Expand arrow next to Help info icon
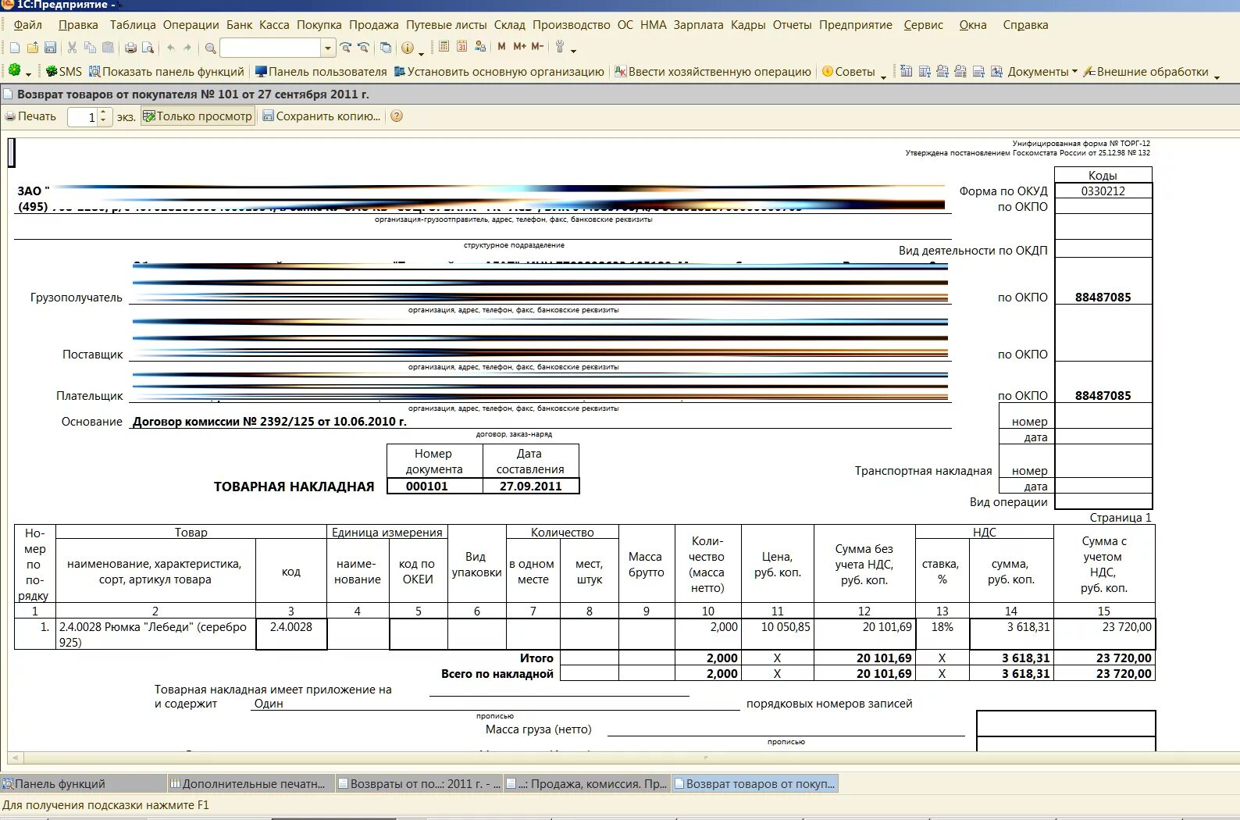 [422, 53]
